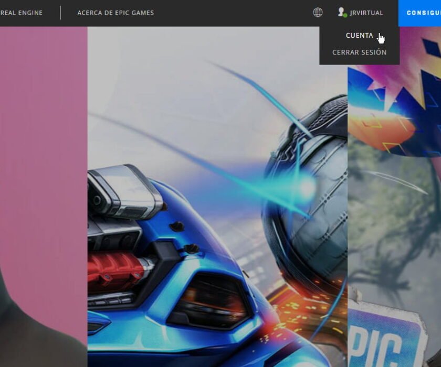
Task: Open the pink banner on the left
Action: 44,197
